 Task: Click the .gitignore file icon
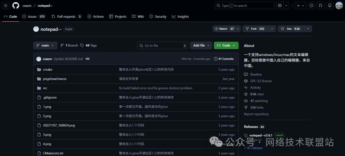click(x=39, y=97)
